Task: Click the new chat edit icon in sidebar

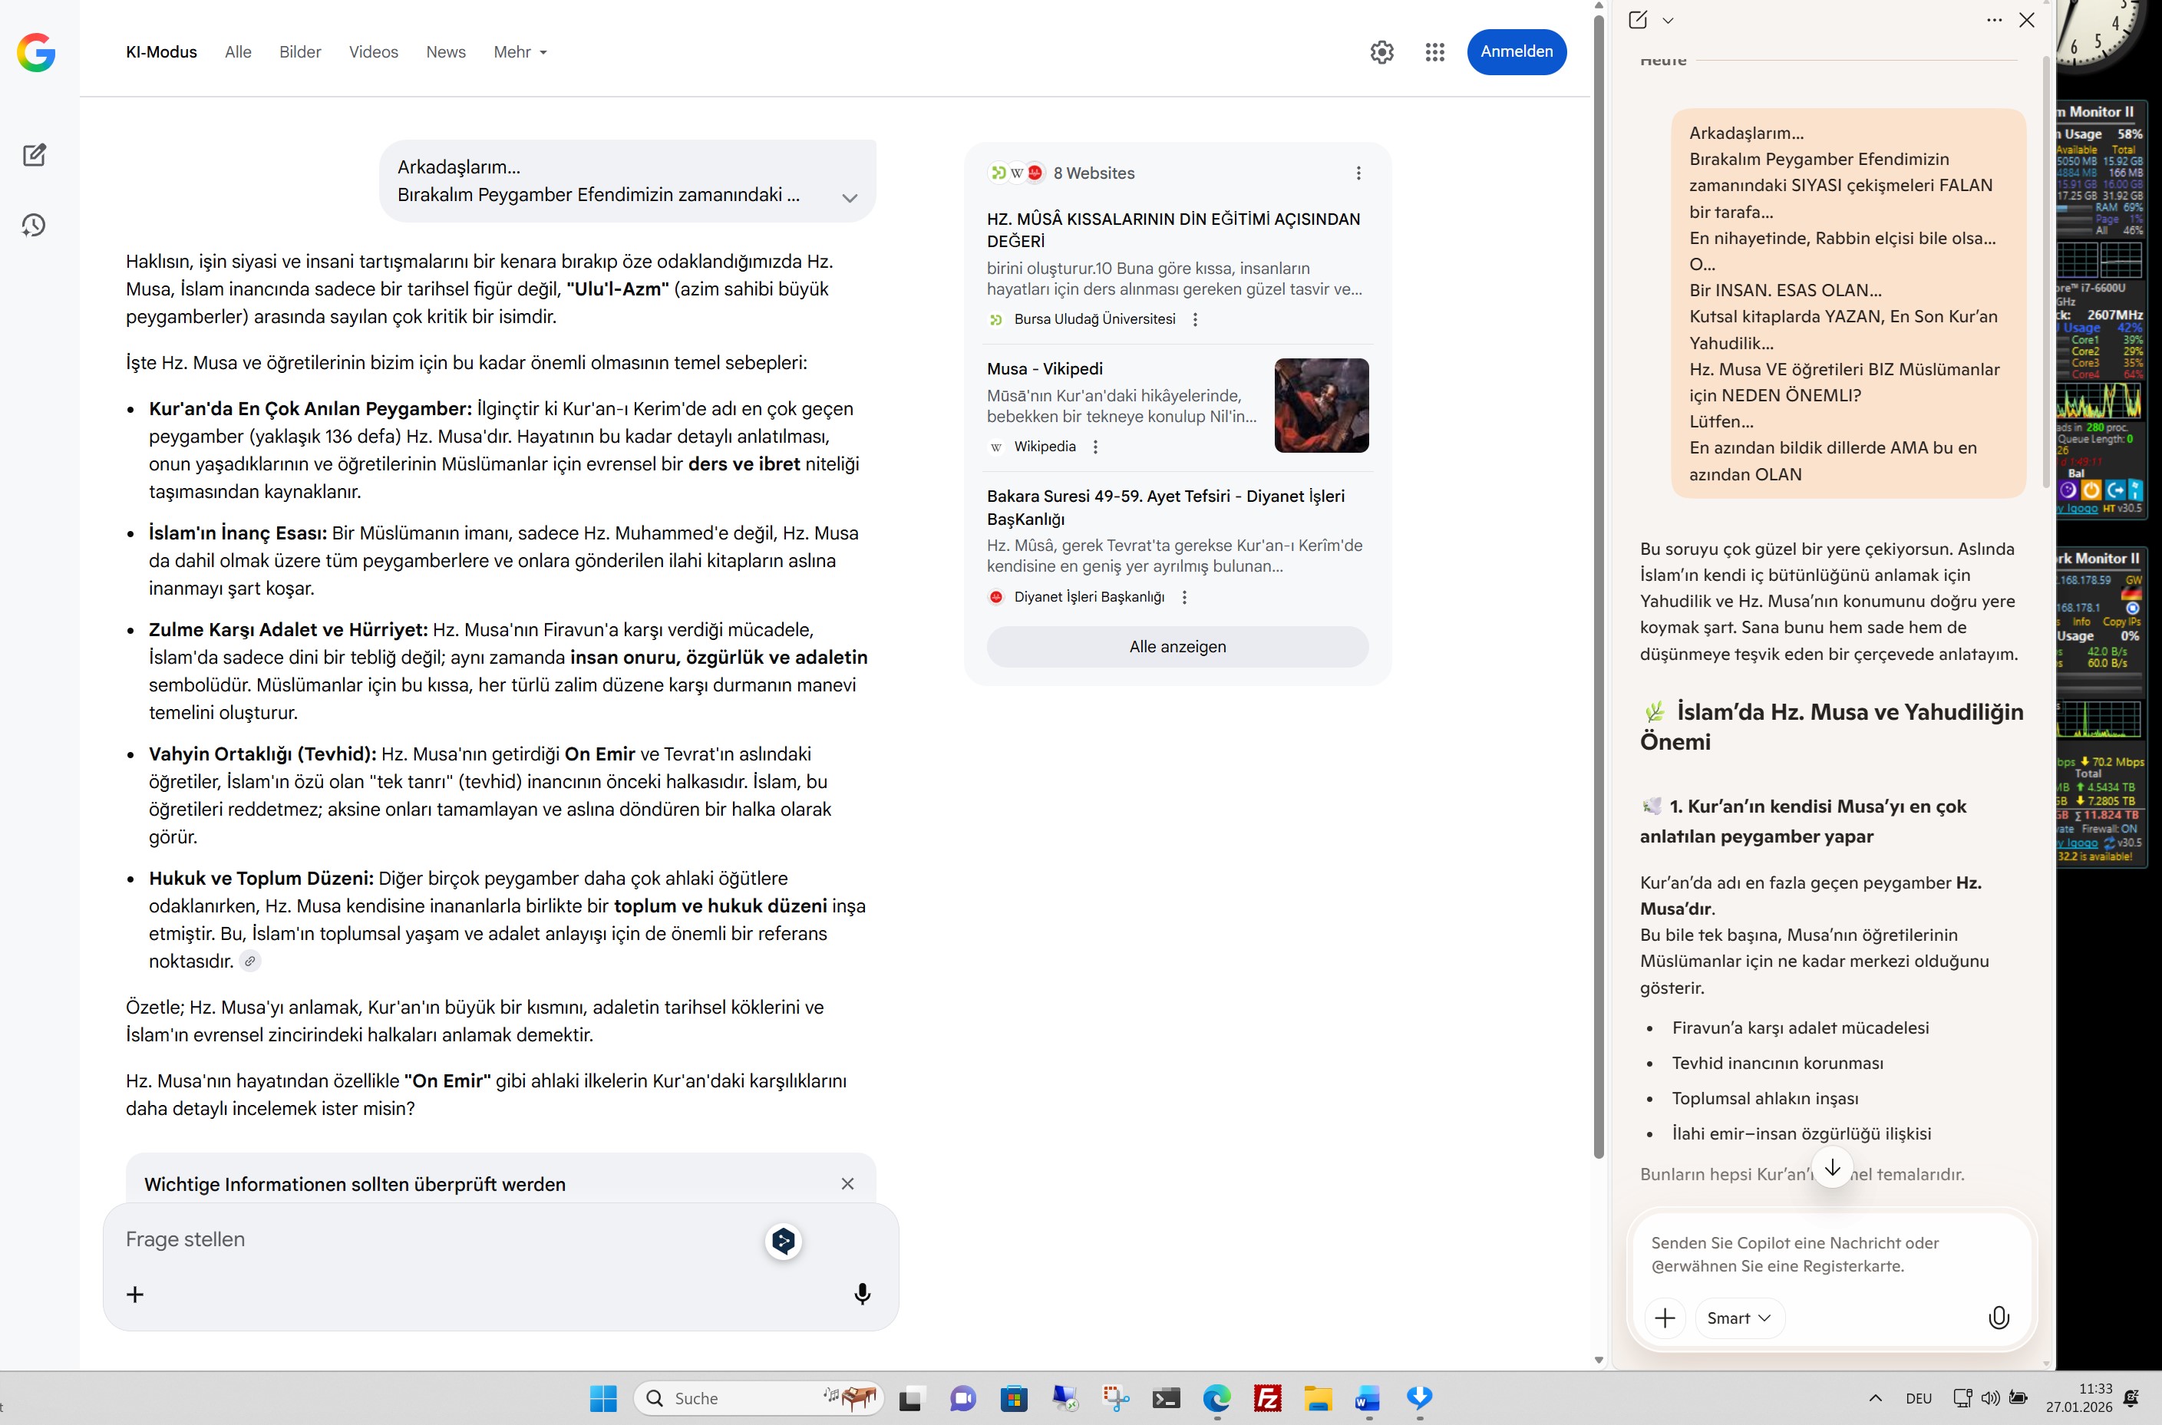Action: (35, 154)
